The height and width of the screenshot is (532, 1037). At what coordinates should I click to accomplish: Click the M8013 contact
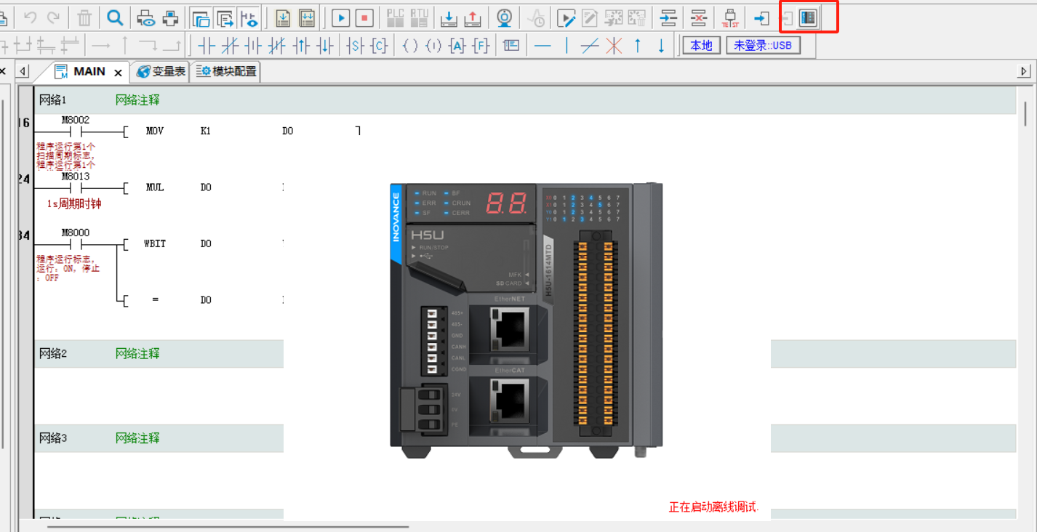pyautogui.click(x=76, y=188)
